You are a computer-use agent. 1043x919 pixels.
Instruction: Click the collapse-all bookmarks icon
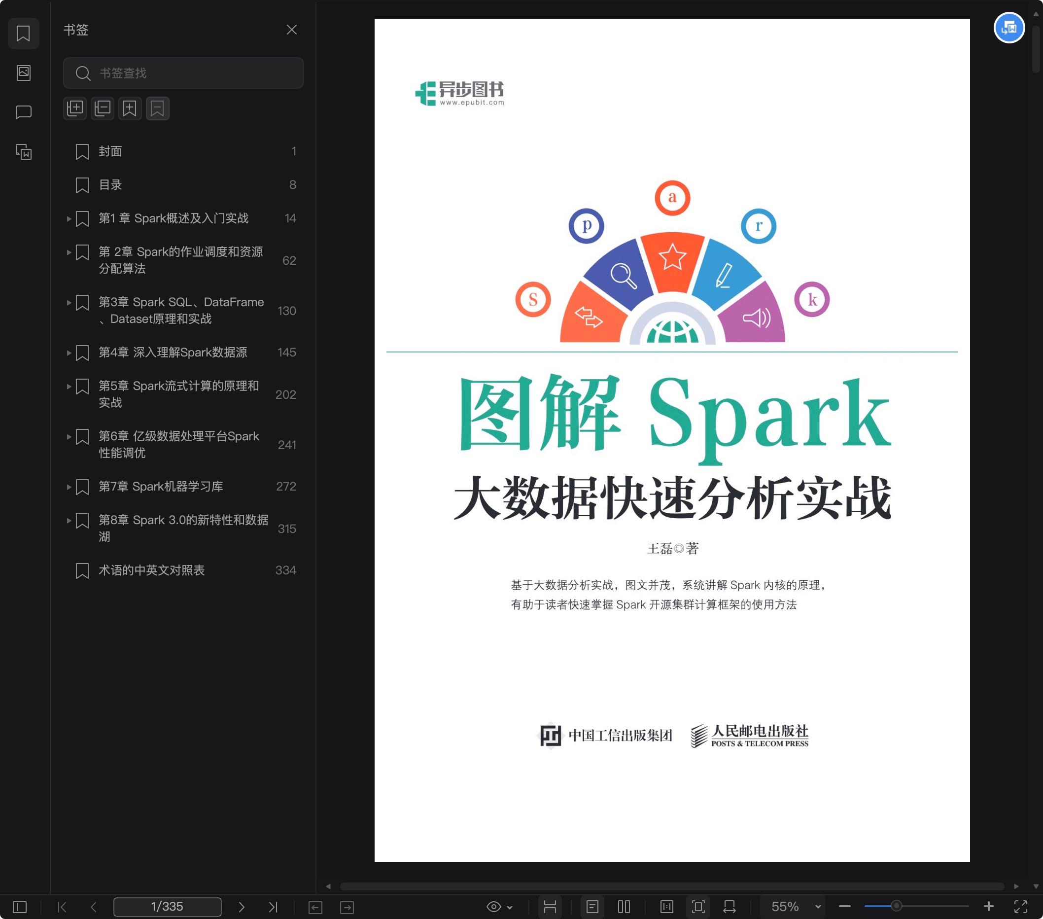click(103, 108)
